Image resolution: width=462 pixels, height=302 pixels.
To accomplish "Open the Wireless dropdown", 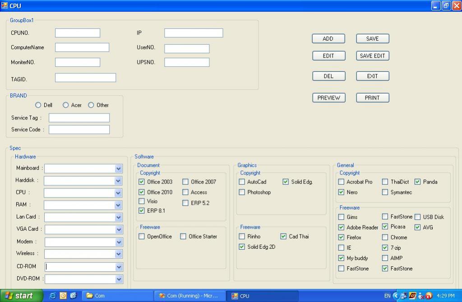I will pos(119,254).
